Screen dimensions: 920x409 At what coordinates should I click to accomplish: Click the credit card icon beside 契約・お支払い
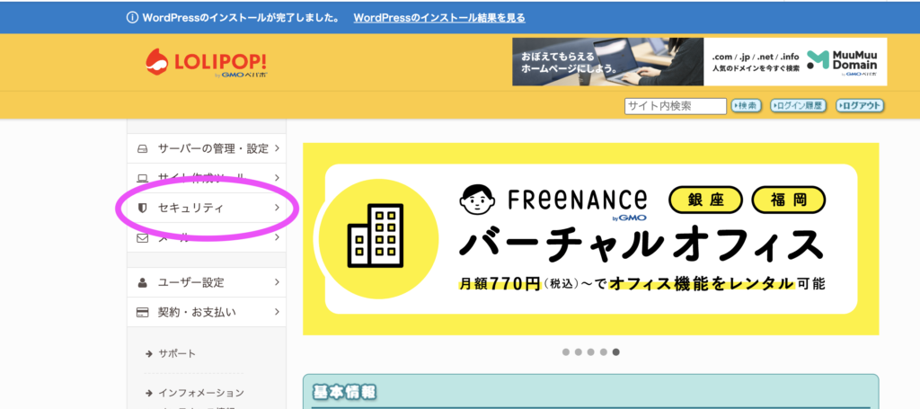click(142, 312)
